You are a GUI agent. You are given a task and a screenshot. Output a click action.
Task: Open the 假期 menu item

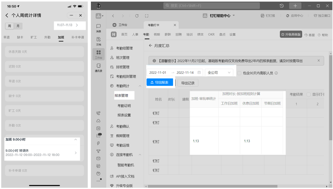157,34
